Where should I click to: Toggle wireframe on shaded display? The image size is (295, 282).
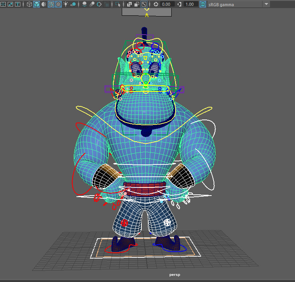click(x=51, y=4)
